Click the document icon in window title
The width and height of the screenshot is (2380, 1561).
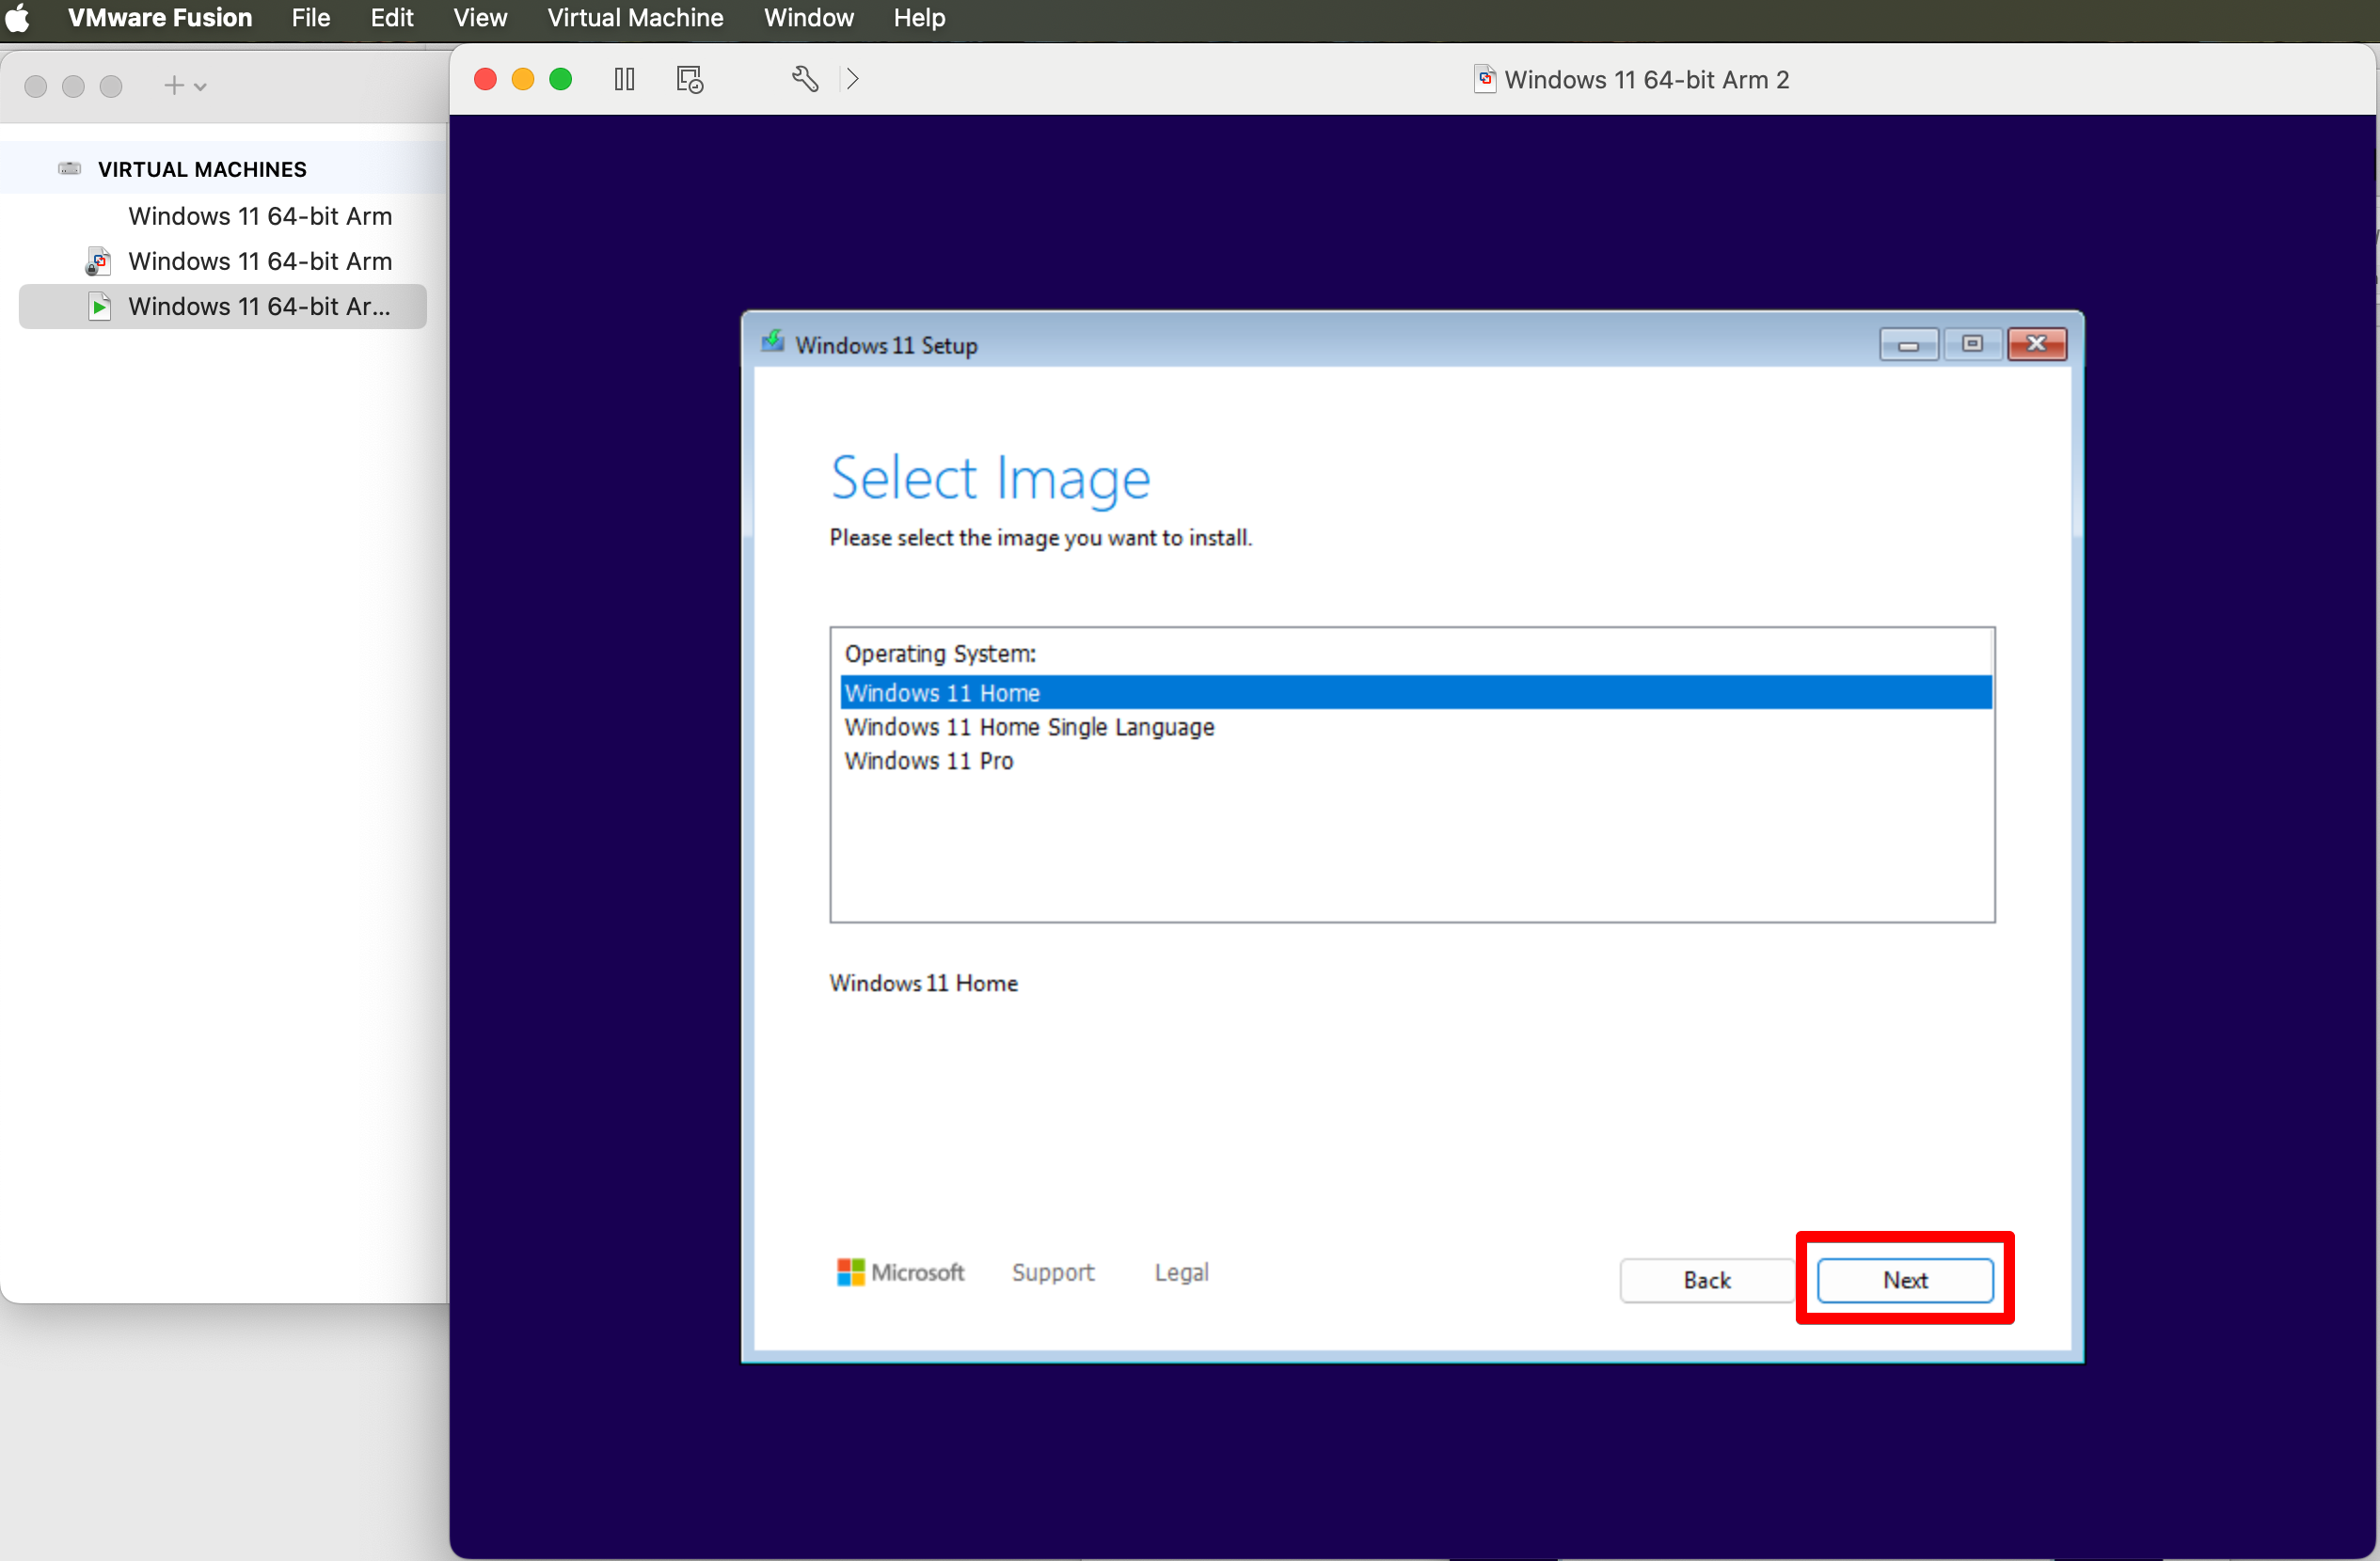pos(1485,79)
